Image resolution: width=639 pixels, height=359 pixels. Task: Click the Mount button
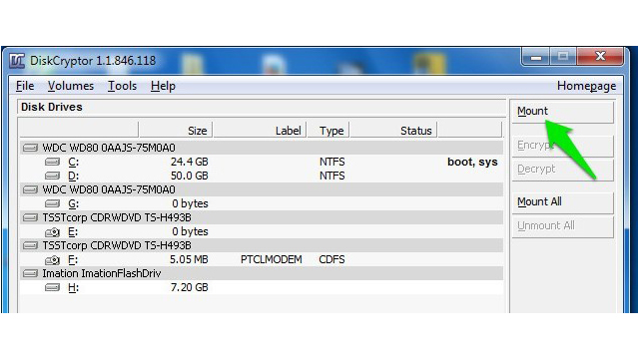(x=562, y=111)
